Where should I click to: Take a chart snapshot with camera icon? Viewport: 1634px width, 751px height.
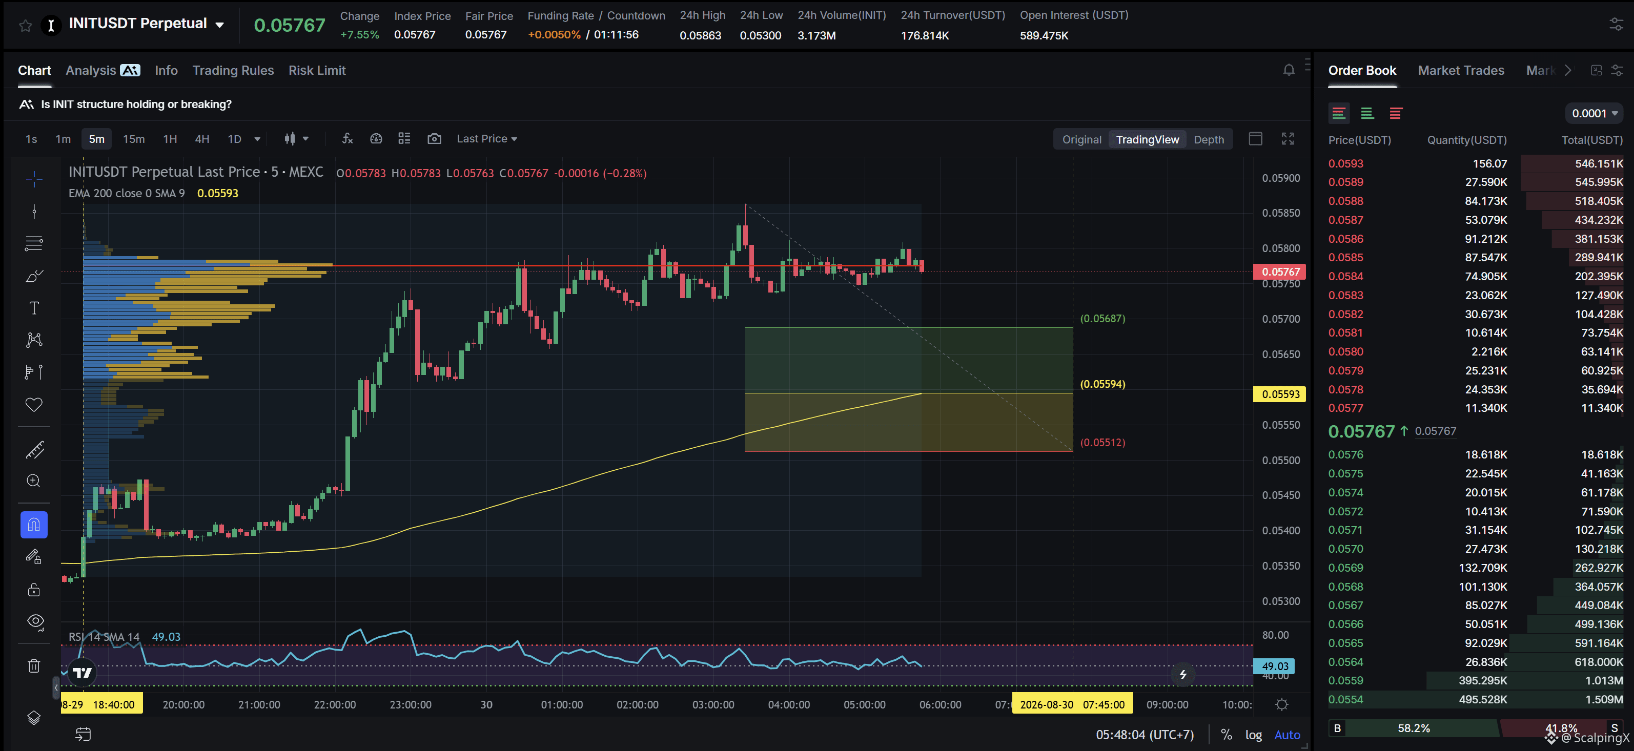click(x=434, y=139)
